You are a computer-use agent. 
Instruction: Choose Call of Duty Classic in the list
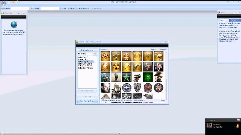tap(85, 64)
